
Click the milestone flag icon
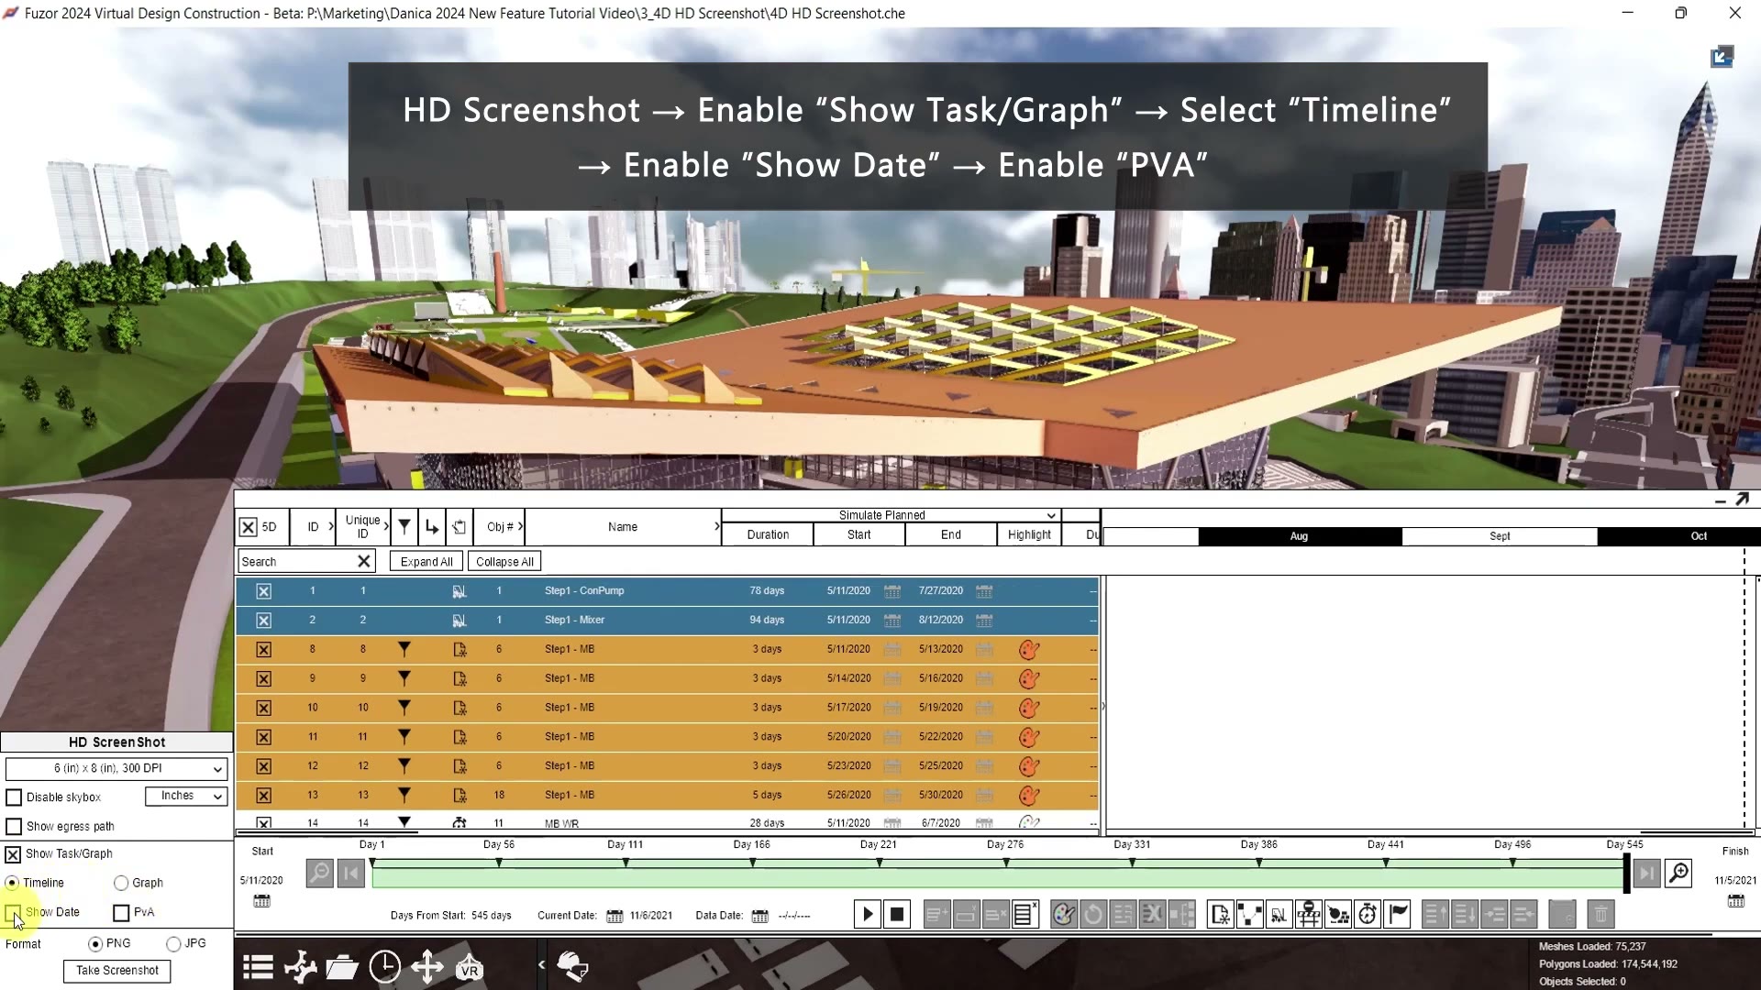click(1398, 914)
